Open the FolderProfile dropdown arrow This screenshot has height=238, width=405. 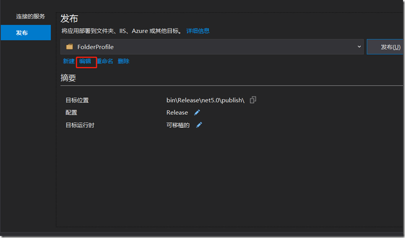click(359, 47)
